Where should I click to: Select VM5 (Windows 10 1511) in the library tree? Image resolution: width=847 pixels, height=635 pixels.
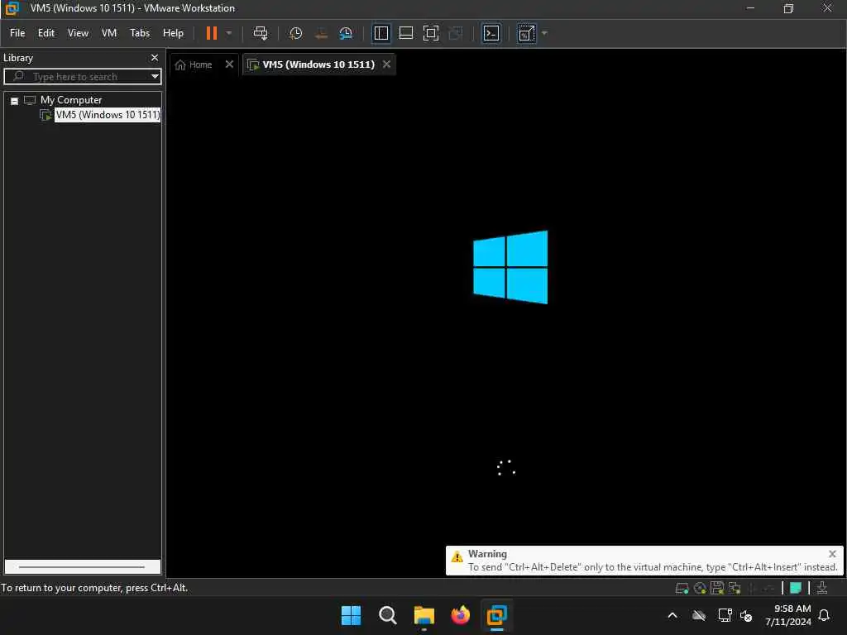coord(108,115)
